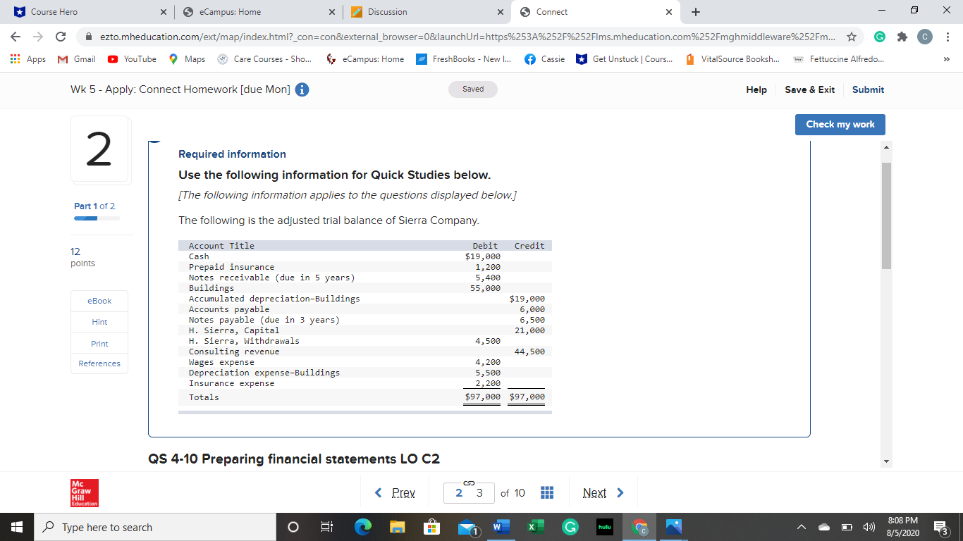Viewport: 963px width, 541px height.
Task: Click the question number input field
Action: click(x=469, y=492)
